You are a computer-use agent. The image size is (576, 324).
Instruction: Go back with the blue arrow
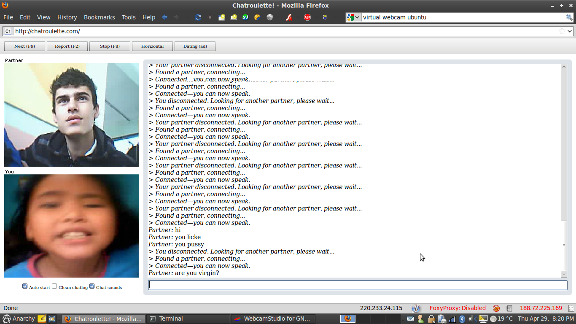[x=165, y=17]
